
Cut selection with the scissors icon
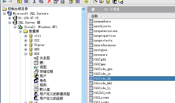[34, 2]
